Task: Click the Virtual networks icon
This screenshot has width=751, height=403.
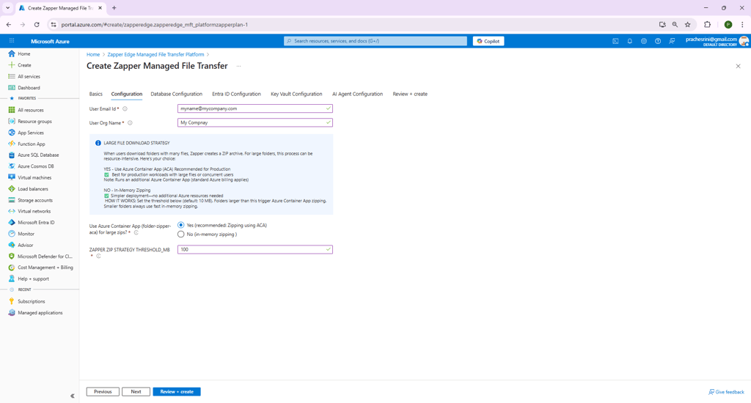Action: (x=12, y=211)
